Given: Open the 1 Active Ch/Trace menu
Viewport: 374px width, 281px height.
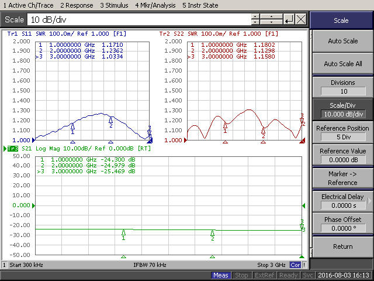Looking at the screenshot, I should coord(29,5).
